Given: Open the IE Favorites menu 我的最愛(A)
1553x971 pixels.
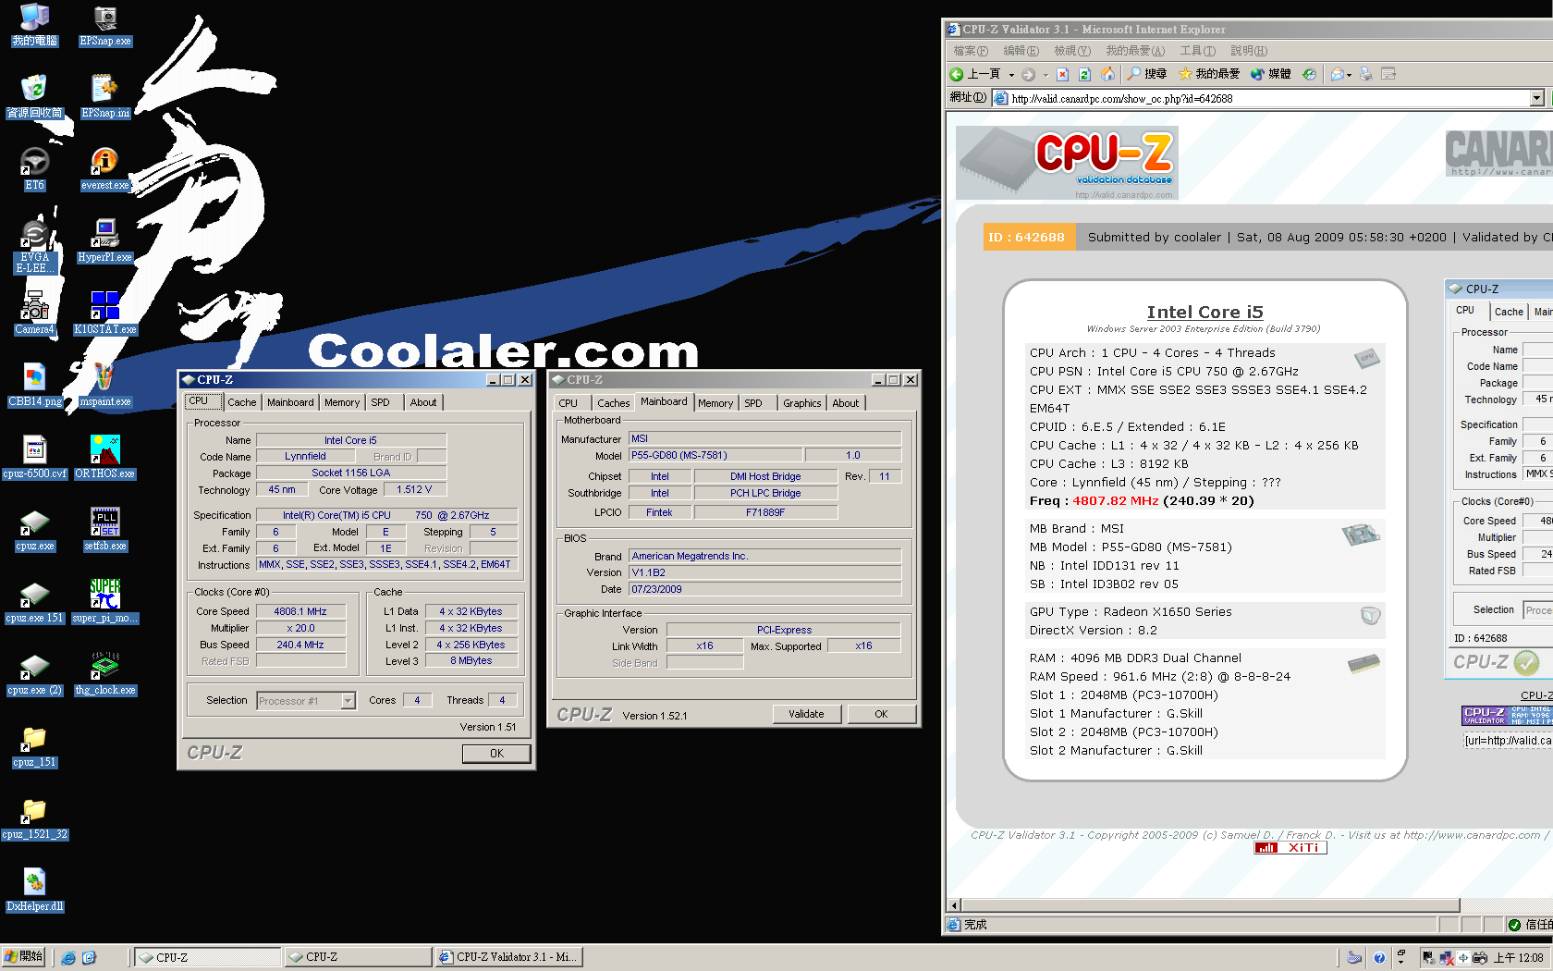Looking at the screenshot, I should [x=1135, y=51].
